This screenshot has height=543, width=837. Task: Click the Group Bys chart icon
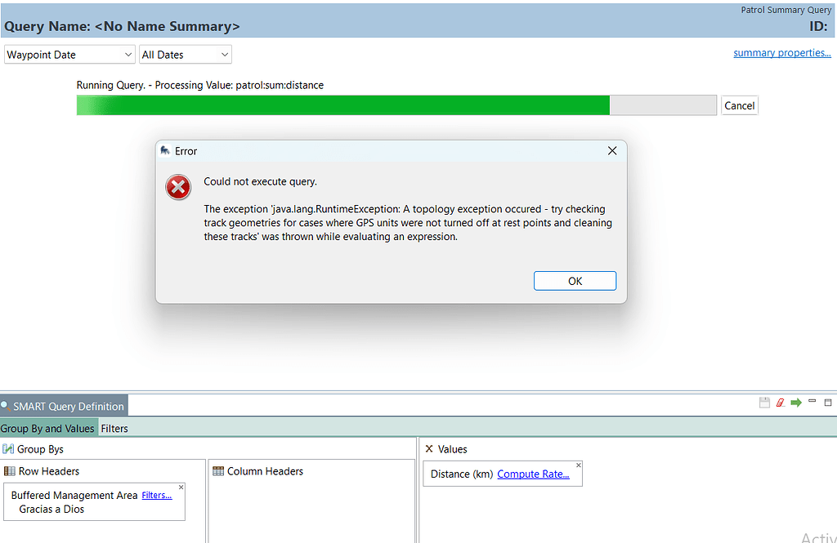pos(7,448)
